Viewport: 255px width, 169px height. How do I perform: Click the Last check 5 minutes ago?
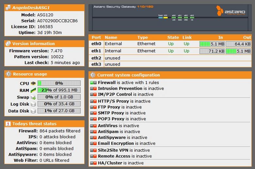pos(65,63)
